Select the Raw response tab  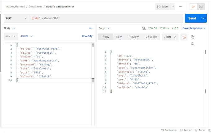119,37
